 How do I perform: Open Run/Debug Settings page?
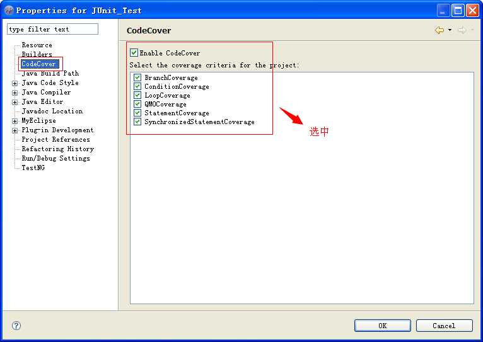click(55, 158)
